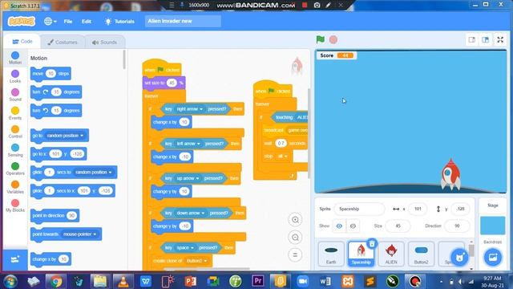Select the Sound block category

pyautogui.click(x=15, y=95)
